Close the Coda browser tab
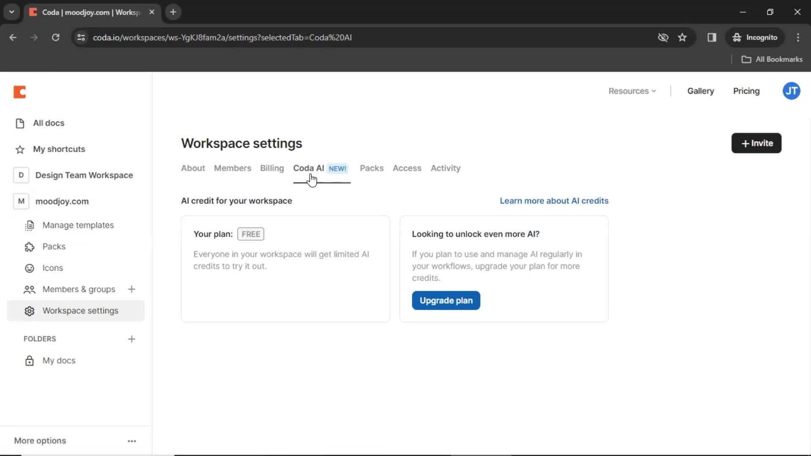Viewport: 811px width, 456px height. tap(152, 12)
